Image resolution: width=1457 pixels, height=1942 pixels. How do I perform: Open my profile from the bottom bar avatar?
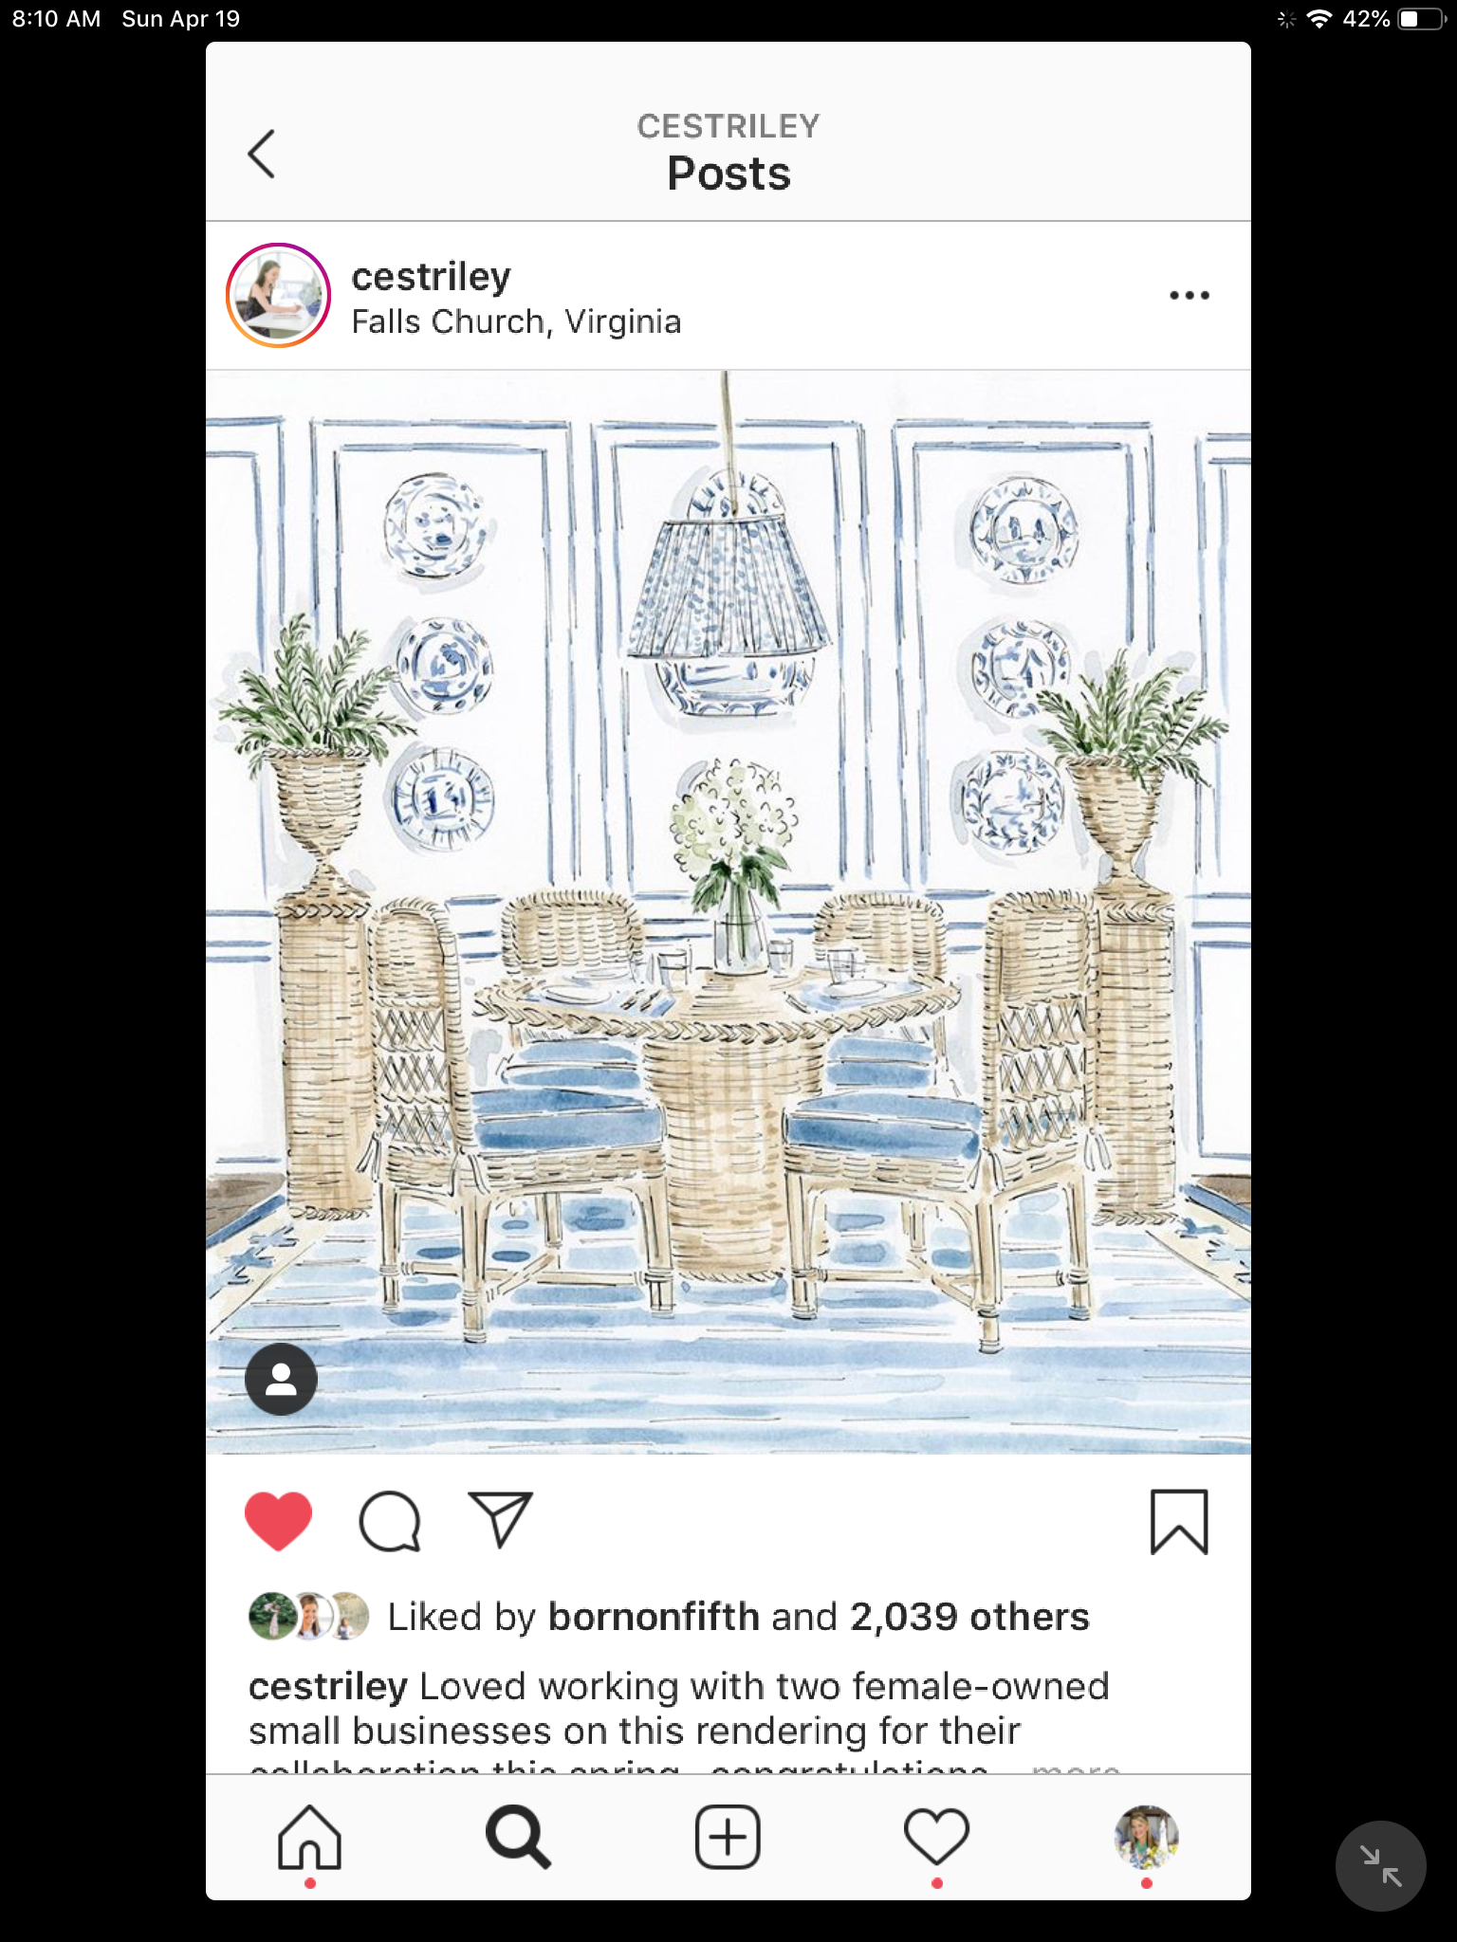(1146, 1838)
